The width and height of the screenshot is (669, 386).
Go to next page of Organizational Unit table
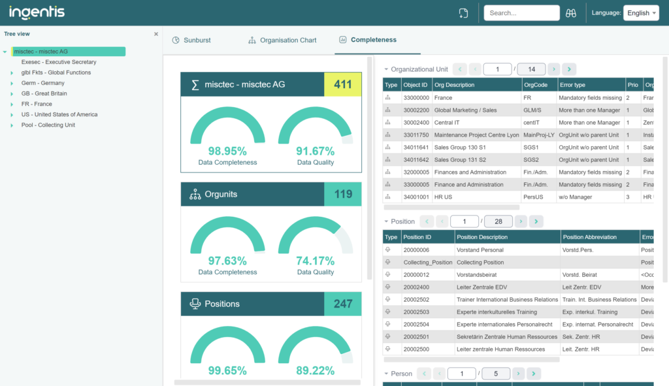(553, 69)
